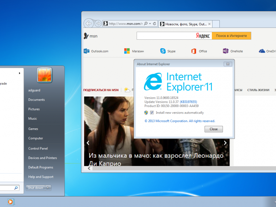Expand the Shut down options arrow
Viewport: 276px width, 207px height.
pyautogui.click(x=48, y=188)
